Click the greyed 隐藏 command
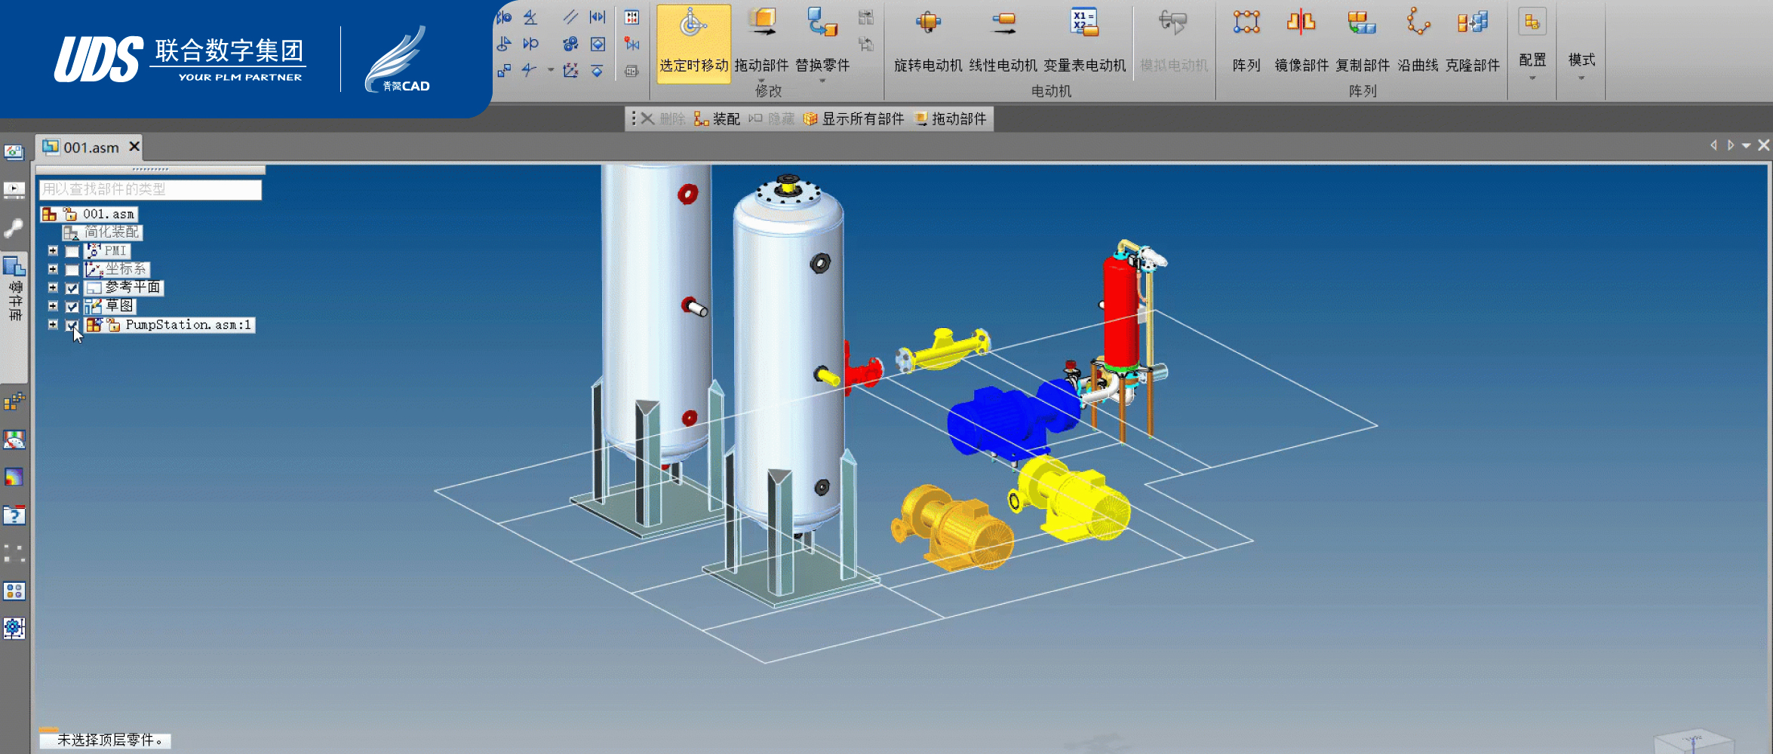 [x=773, y=119]
